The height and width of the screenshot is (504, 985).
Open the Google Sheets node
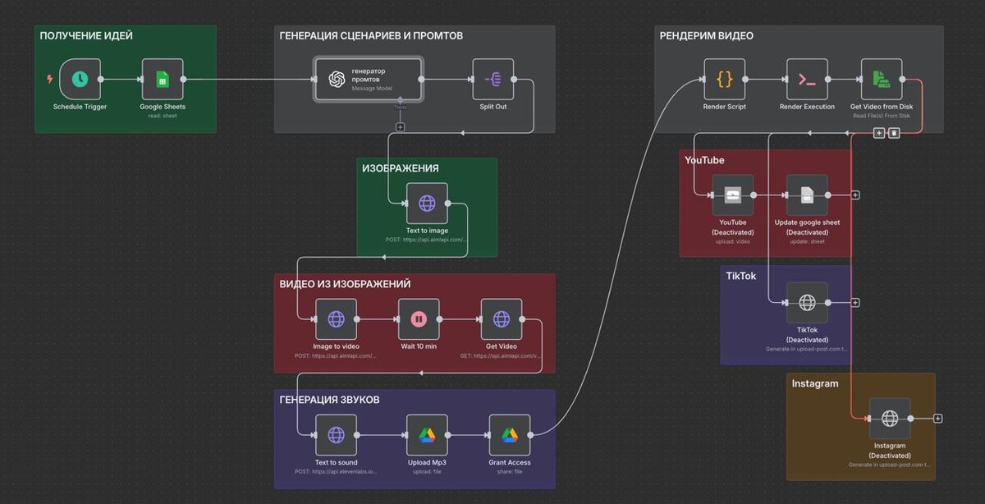(163, 80)
